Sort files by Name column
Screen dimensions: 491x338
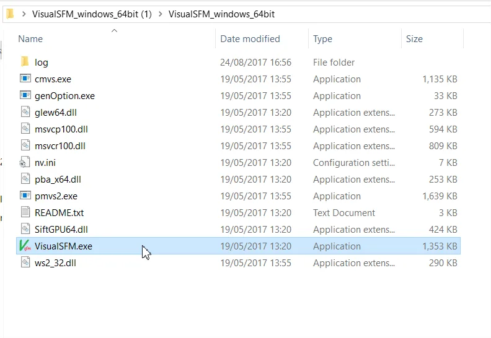(x=30, y=39)
